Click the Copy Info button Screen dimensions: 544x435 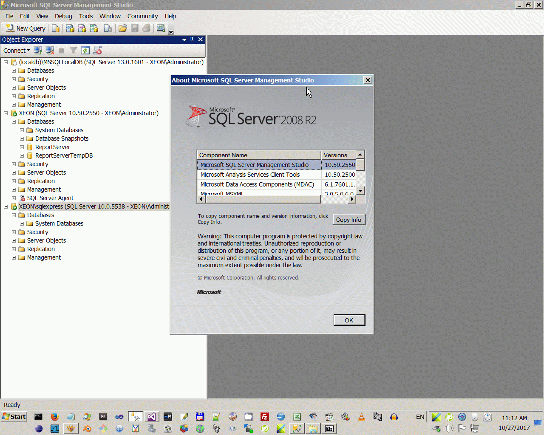click(348, 220)
